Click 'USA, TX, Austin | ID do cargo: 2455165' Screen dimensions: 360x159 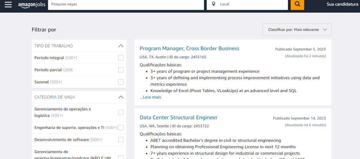tap(173, 57)
